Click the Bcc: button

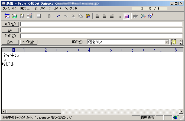click(x=10, y=42)
